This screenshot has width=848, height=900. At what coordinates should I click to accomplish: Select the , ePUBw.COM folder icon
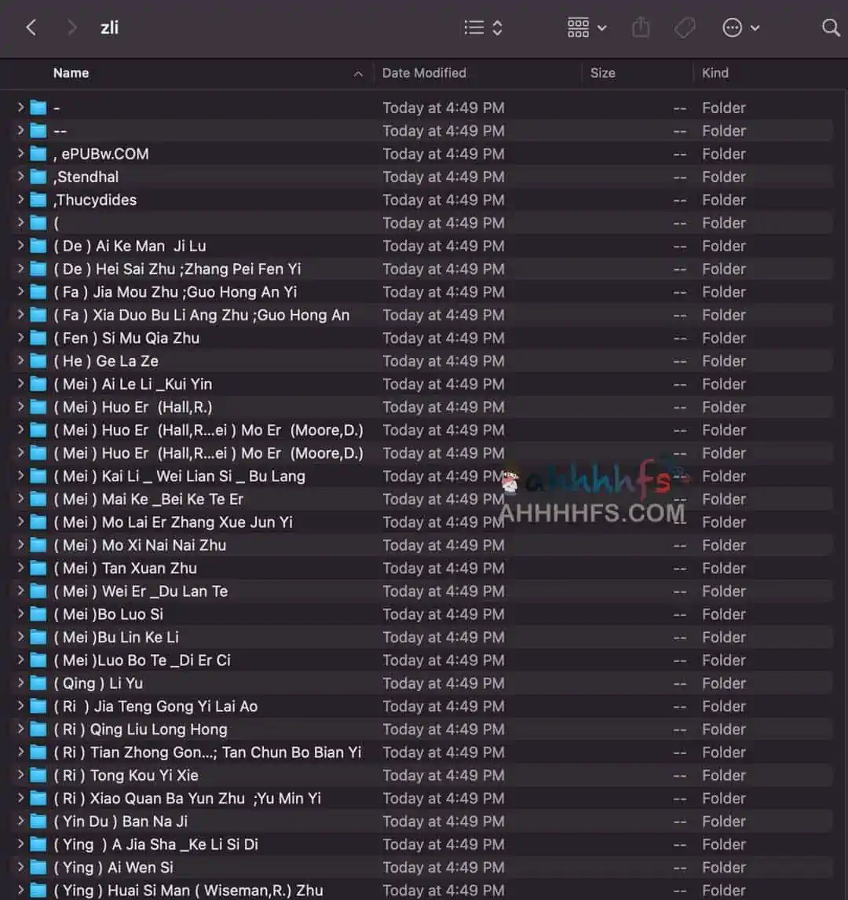(38, 154)
